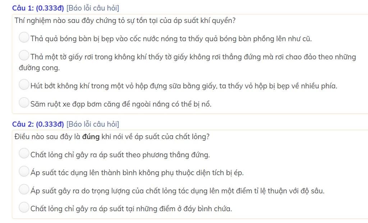Choose radio 'Áp suất tác dụng lên thành bình' option
368x223 pixels.
24,172
